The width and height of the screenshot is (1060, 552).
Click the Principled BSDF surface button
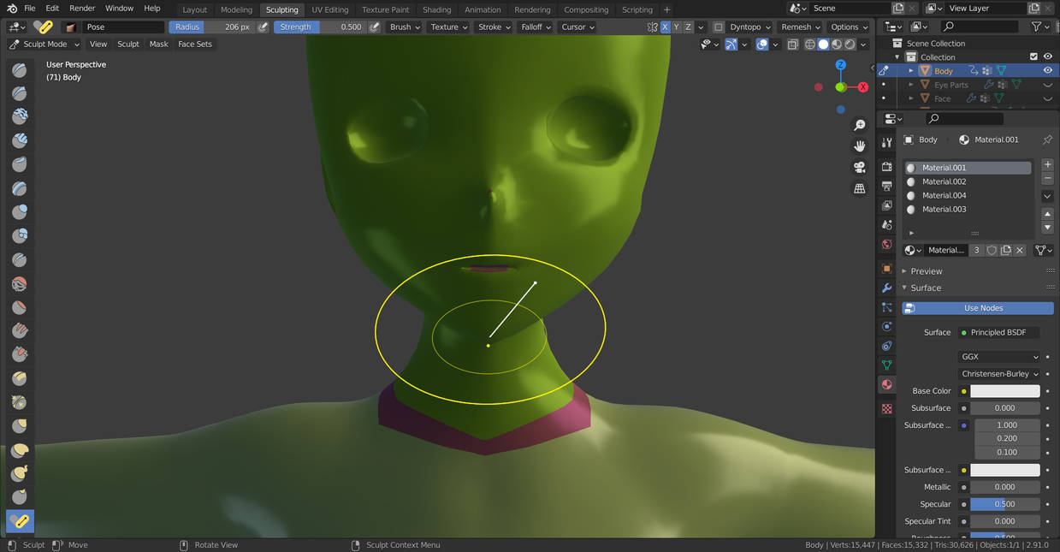coord(999,332)
